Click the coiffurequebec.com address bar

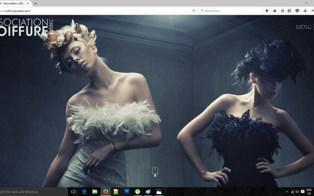(93, 11)
